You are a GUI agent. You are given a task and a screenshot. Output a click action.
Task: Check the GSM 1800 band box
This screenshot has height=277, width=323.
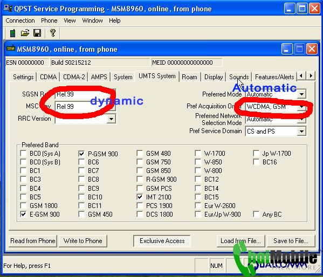pos(23,205)
